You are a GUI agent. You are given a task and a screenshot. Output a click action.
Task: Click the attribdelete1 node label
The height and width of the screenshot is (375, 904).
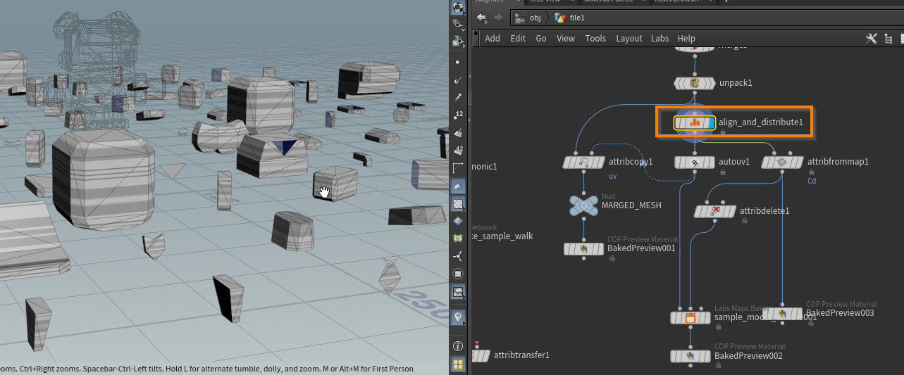coord(764,210)
